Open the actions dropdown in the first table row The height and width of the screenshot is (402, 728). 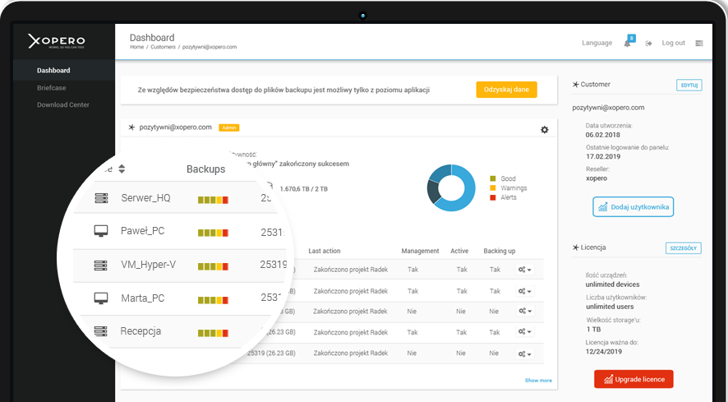coord(525,269)
